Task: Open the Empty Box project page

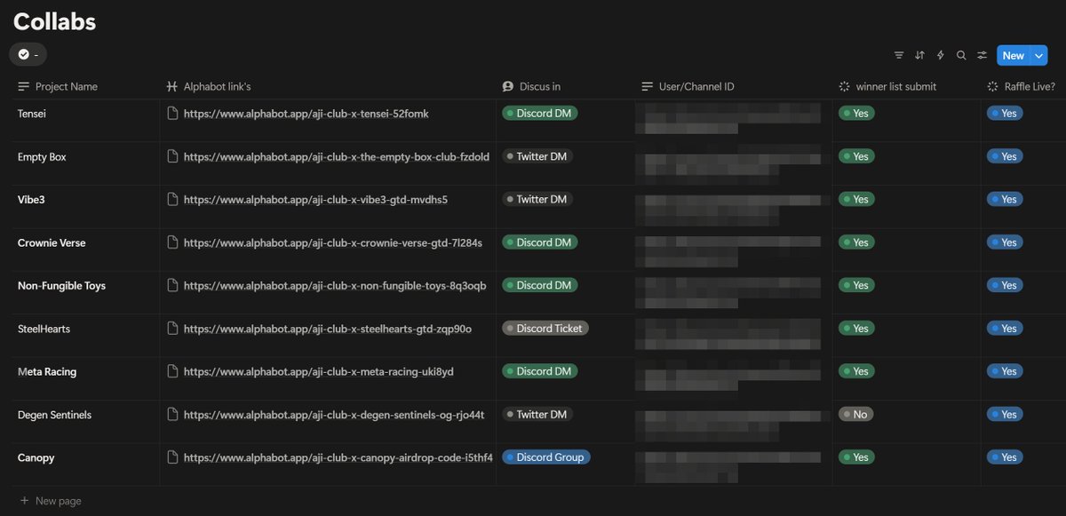Action: [42, 157]
